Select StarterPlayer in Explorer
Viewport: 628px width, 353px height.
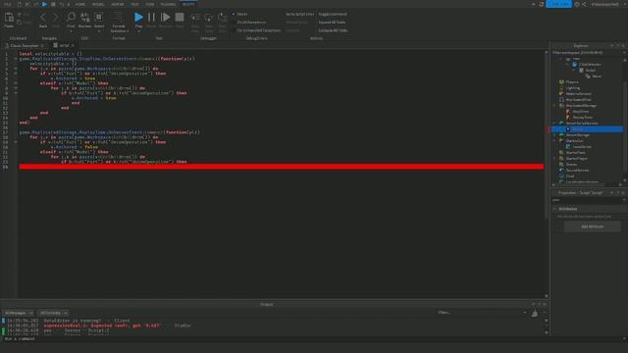pyautogui.click(x=577, y=159)
